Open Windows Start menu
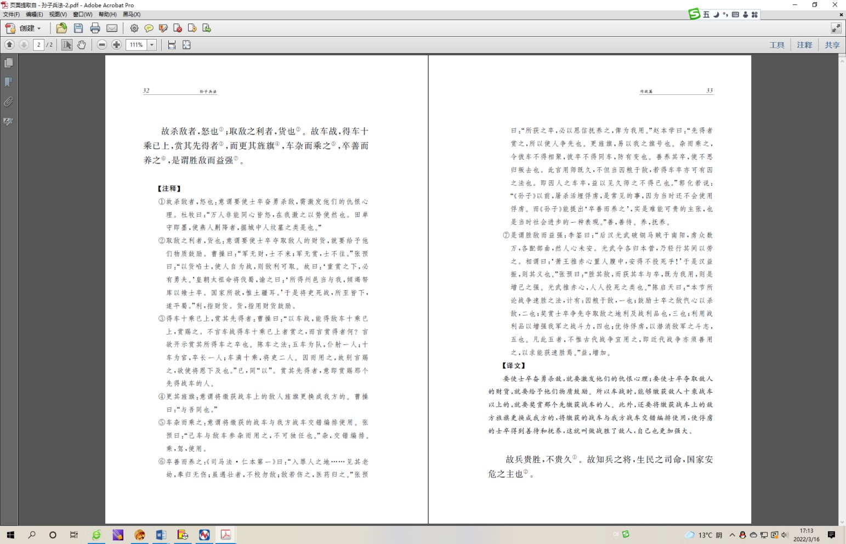846x544 pixels. (10, 535)
